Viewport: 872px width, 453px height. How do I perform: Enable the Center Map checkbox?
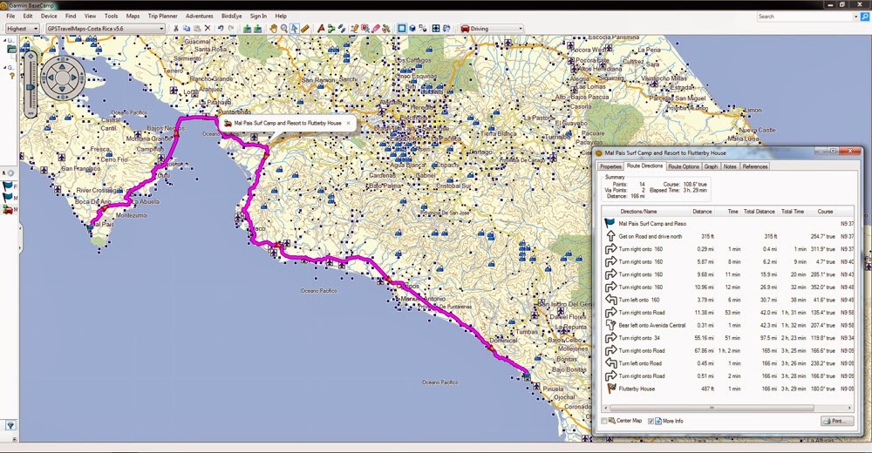[x=604, y=421]
